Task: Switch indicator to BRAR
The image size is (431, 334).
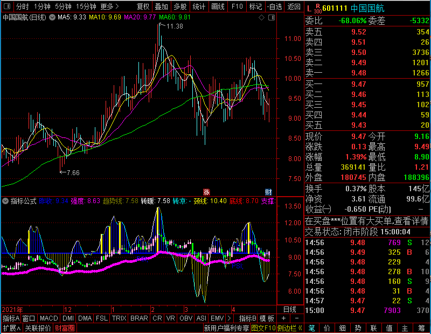Action: click(139, 318)
